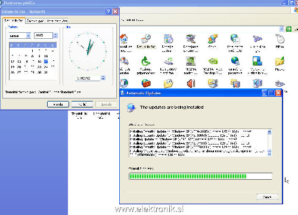Open the Game Controllers gamepad icon
Image resolution: width=298 pixels, height=215 pixels.
coord(257,38)
